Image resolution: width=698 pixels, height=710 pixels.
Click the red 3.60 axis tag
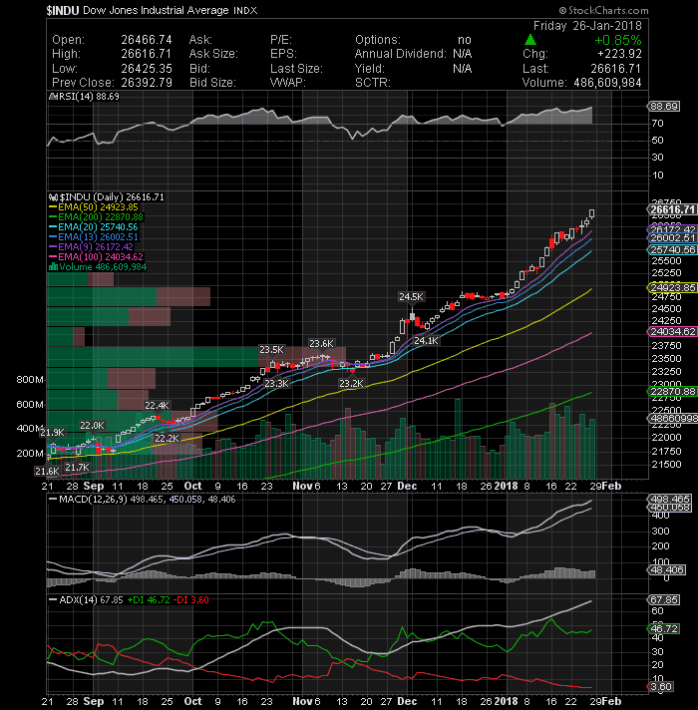[x=661, y=687]
